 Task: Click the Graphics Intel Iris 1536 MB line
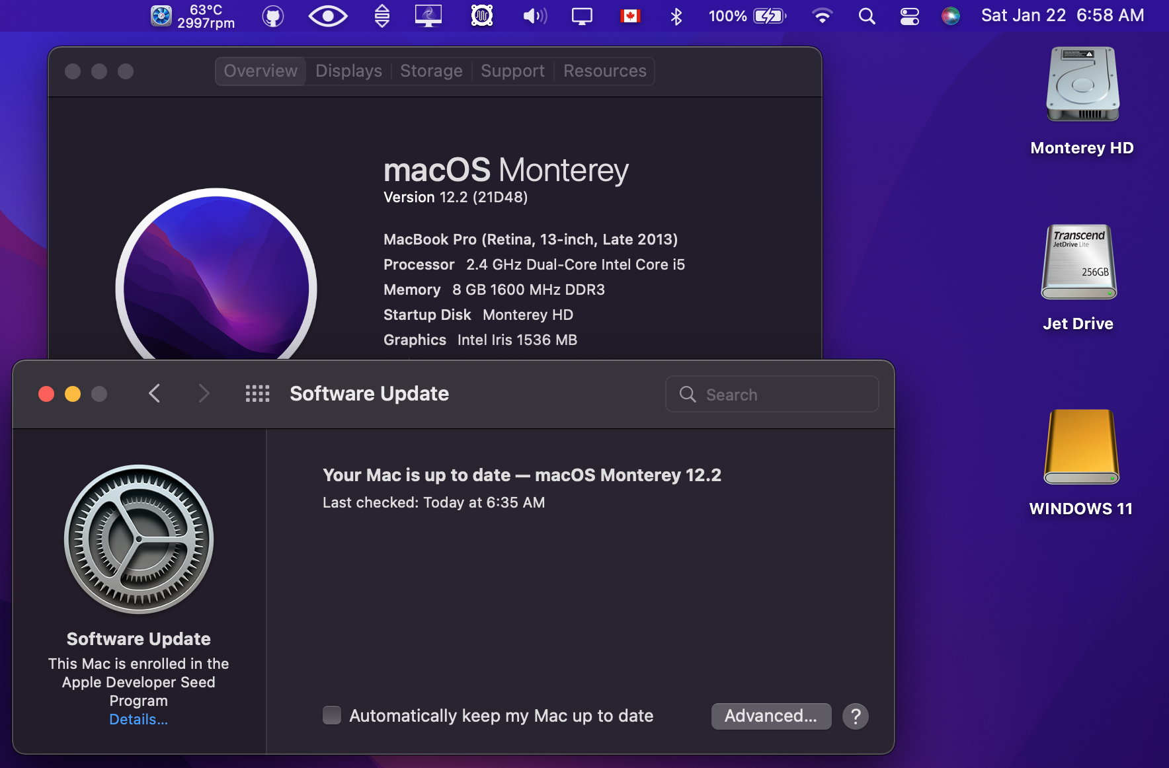click(480, 340)
